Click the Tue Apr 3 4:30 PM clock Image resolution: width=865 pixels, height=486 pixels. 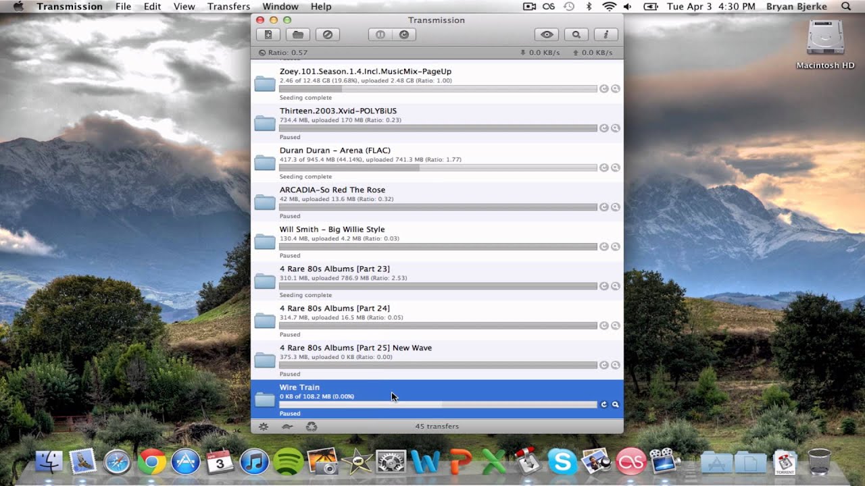[711, 7]
